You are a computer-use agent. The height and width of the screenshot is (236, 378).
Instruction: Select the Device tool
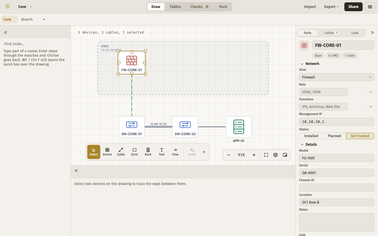click(x=107, y=152)
